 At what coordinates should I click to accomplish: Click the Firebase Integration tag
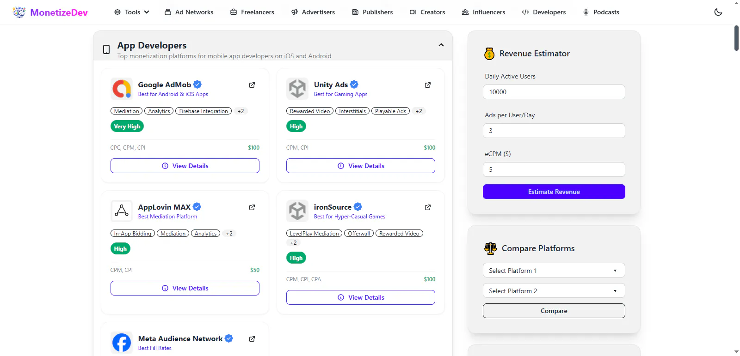tap(203, 111)
